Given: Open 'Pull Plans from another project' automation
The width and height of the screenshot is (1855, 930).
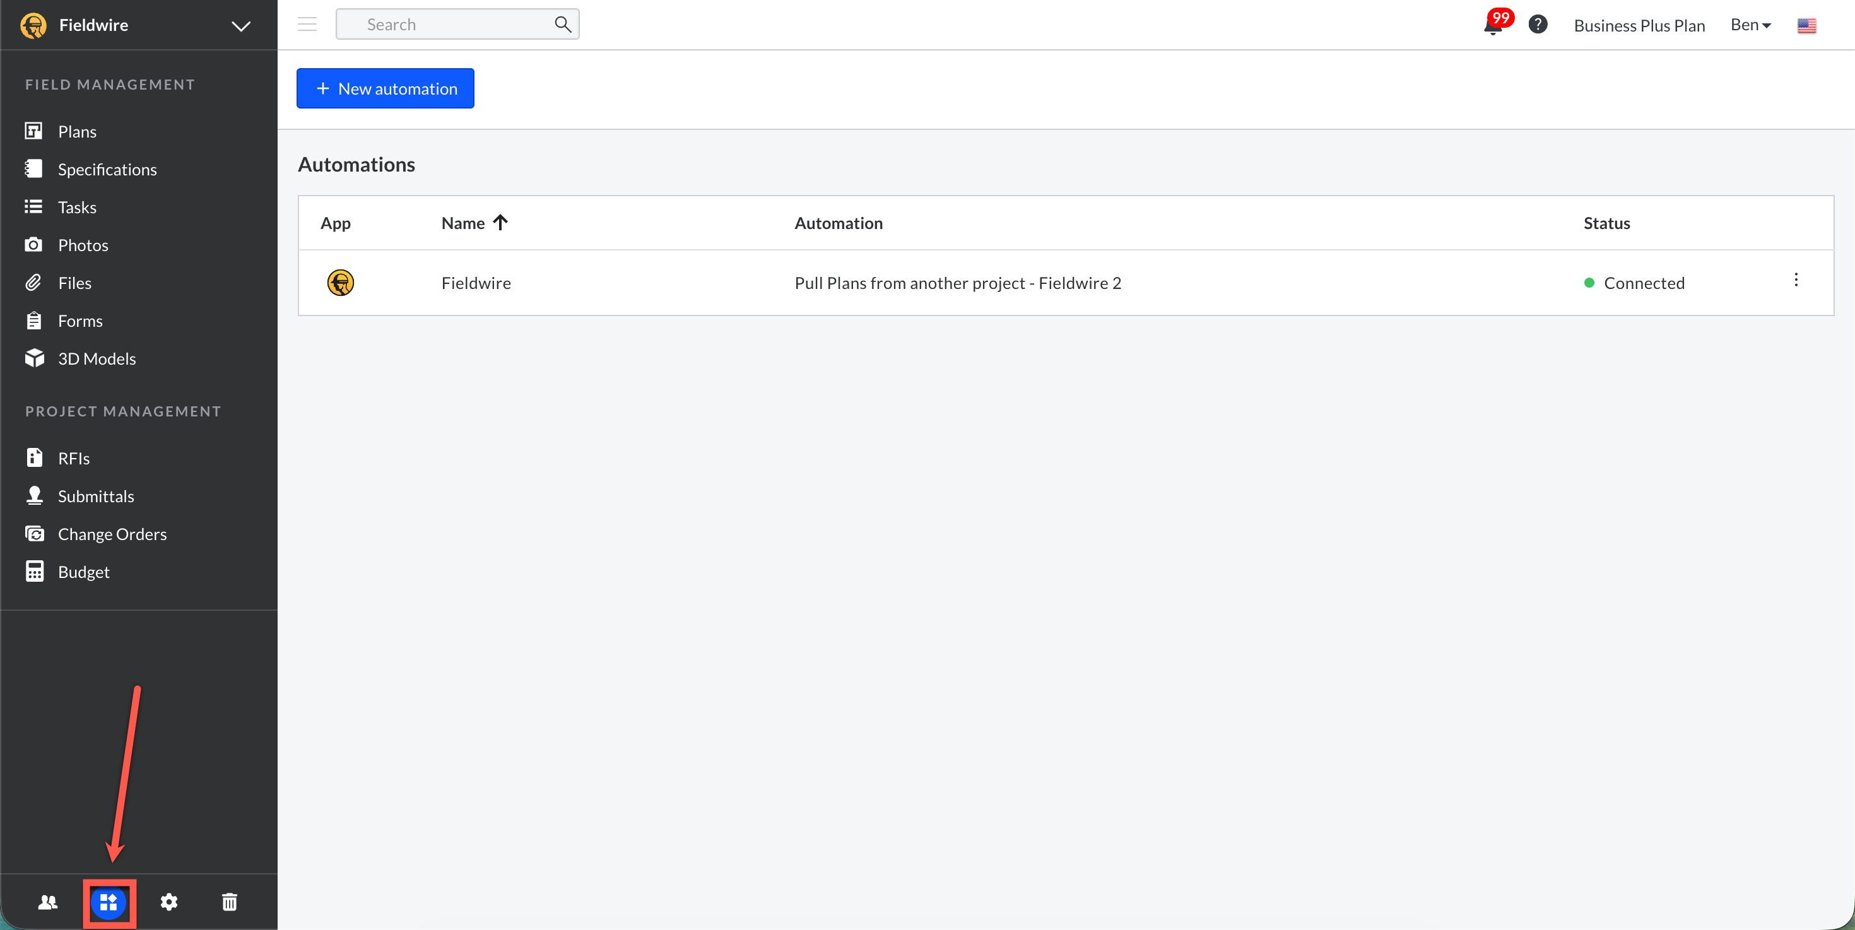Looking at the screenshot, I should point(957,283).
